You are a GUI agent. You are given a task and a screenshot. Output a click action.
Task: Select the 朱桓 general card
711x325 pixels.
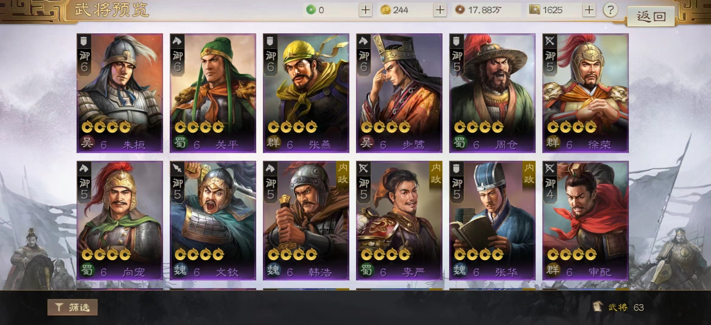coord(120,93)
